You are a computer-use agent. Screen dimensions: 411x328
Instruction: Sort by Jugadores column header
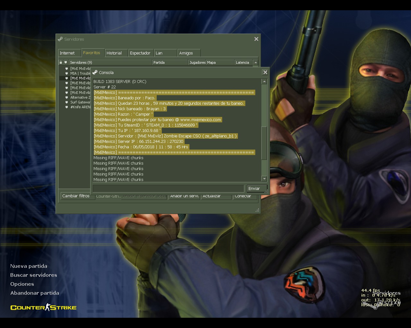(x=197, y=62)
